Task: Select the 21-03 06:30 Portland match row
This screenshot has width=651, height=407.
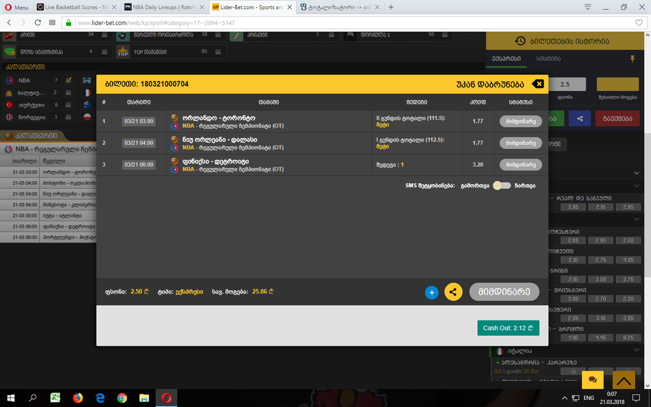Action: 48,237
